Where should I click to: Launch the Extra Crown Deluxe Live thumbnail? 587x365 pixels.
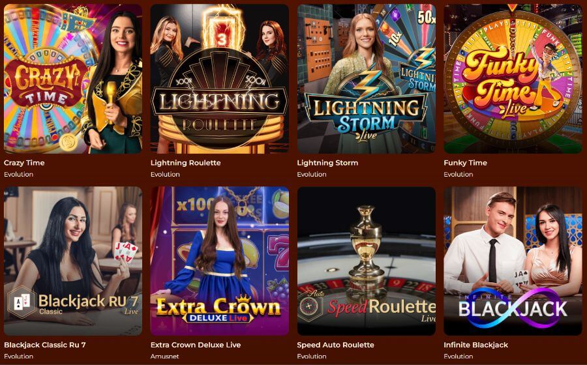pos(220,261)
